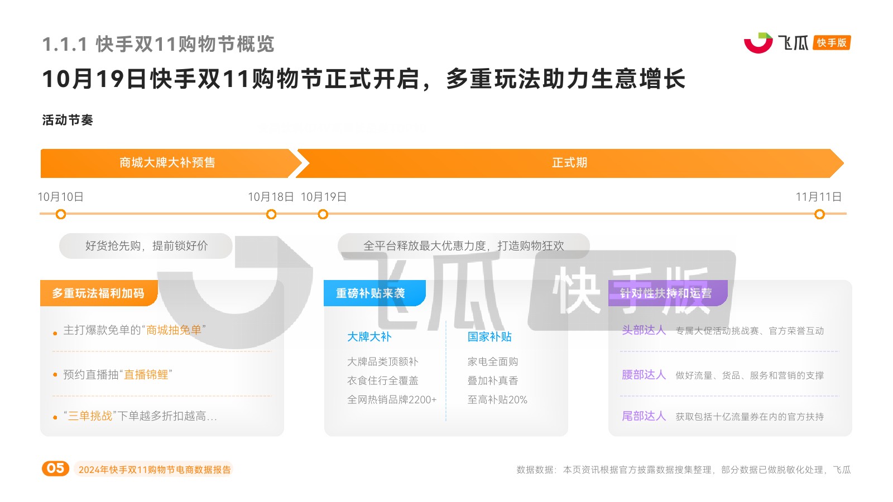Screen dimensions: 893x502
Task: Click the 快手版 orange badge
Action: (x=832, y=43)
